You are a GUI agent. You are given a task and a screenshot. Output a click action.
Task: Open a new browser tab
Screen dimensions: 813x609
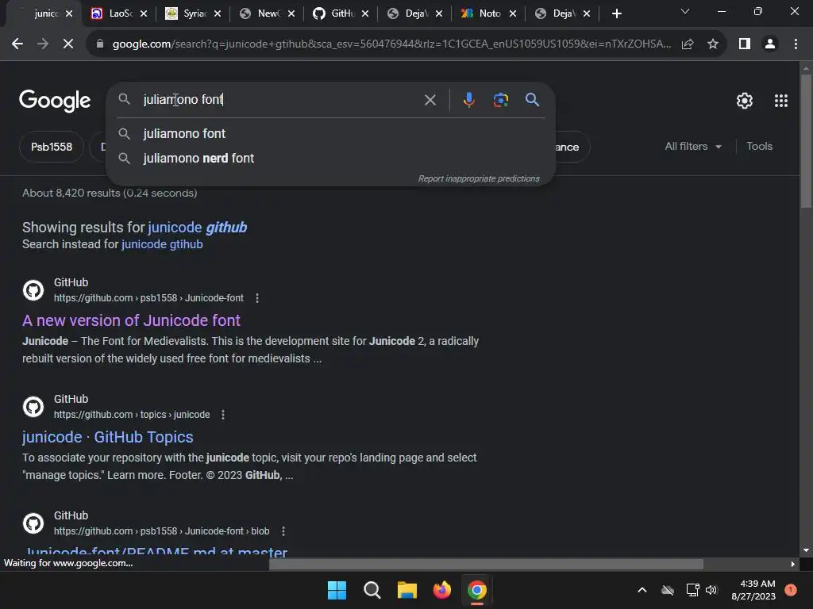(x=616, y=13)
